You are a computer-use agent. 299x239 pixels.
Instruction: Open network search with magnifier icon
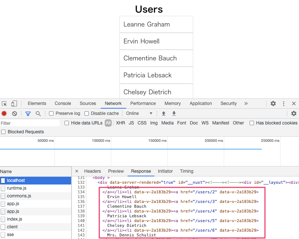tap(38, 113)
